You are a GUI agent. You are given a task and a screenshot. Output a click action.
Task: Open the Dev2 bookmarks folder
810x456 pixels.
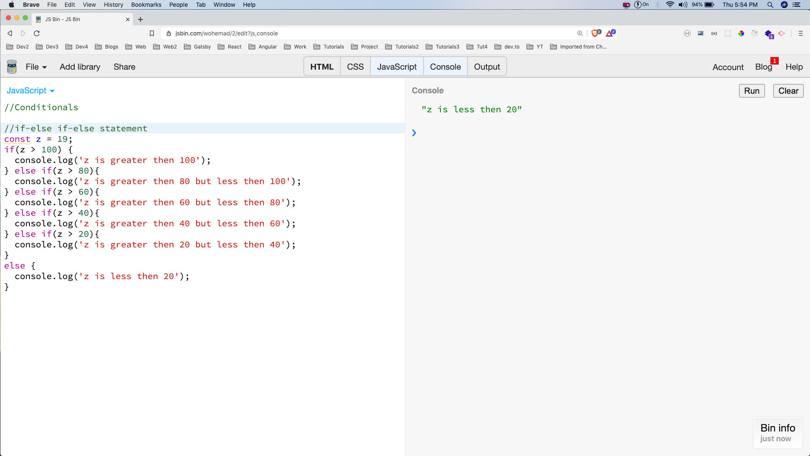[18, 47]
